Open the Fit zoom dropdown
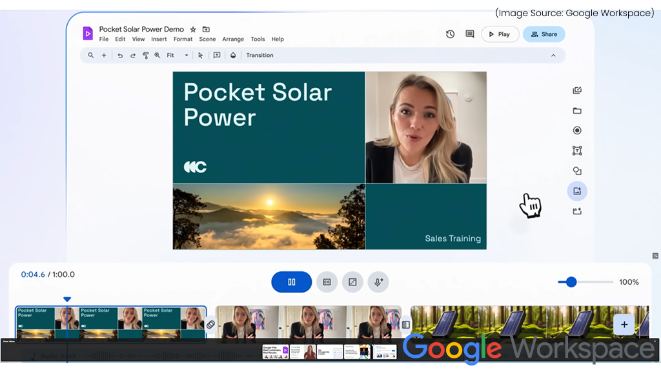 178,56
